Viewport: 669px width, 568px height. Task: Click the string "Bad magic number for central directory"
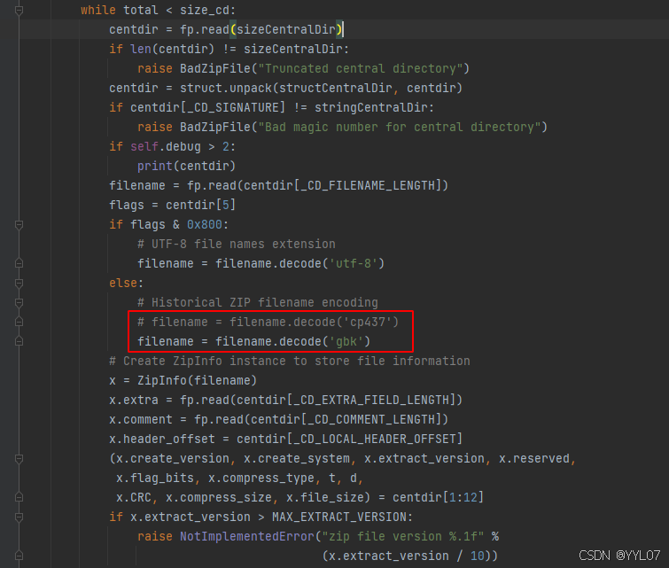400,128
